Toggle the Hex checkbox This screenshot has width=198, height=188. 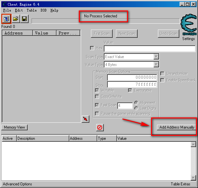coord(92,48)
